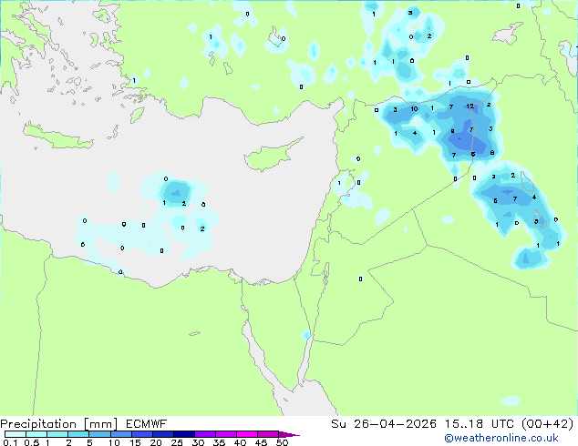The height and width of the screenshot is (446, 578).
Task: Select the 20–25 mm legend color swatch
Action: [162, 434]
